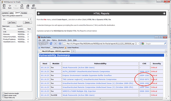The image size is (171, 101).
Task: Click the Google search magnifier icon
Action: pos(165,44)
